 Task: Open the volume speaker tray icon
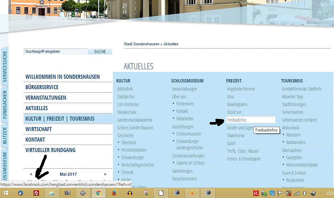pyautogui.click(x=304, y=193)
